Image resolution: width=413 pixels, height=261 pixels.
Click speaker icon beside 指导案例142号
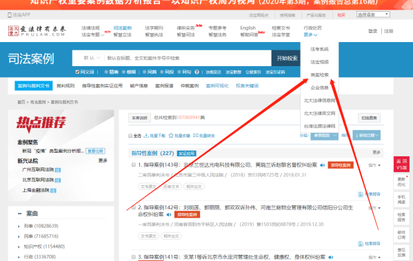coord(169,215)
